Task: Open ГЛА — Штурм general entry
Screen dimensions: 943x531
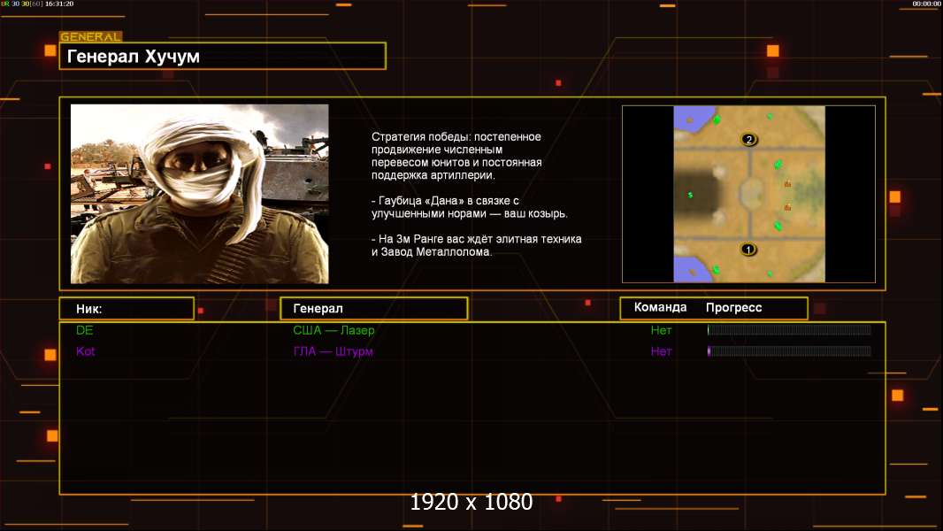Action: tap(333, 351)
